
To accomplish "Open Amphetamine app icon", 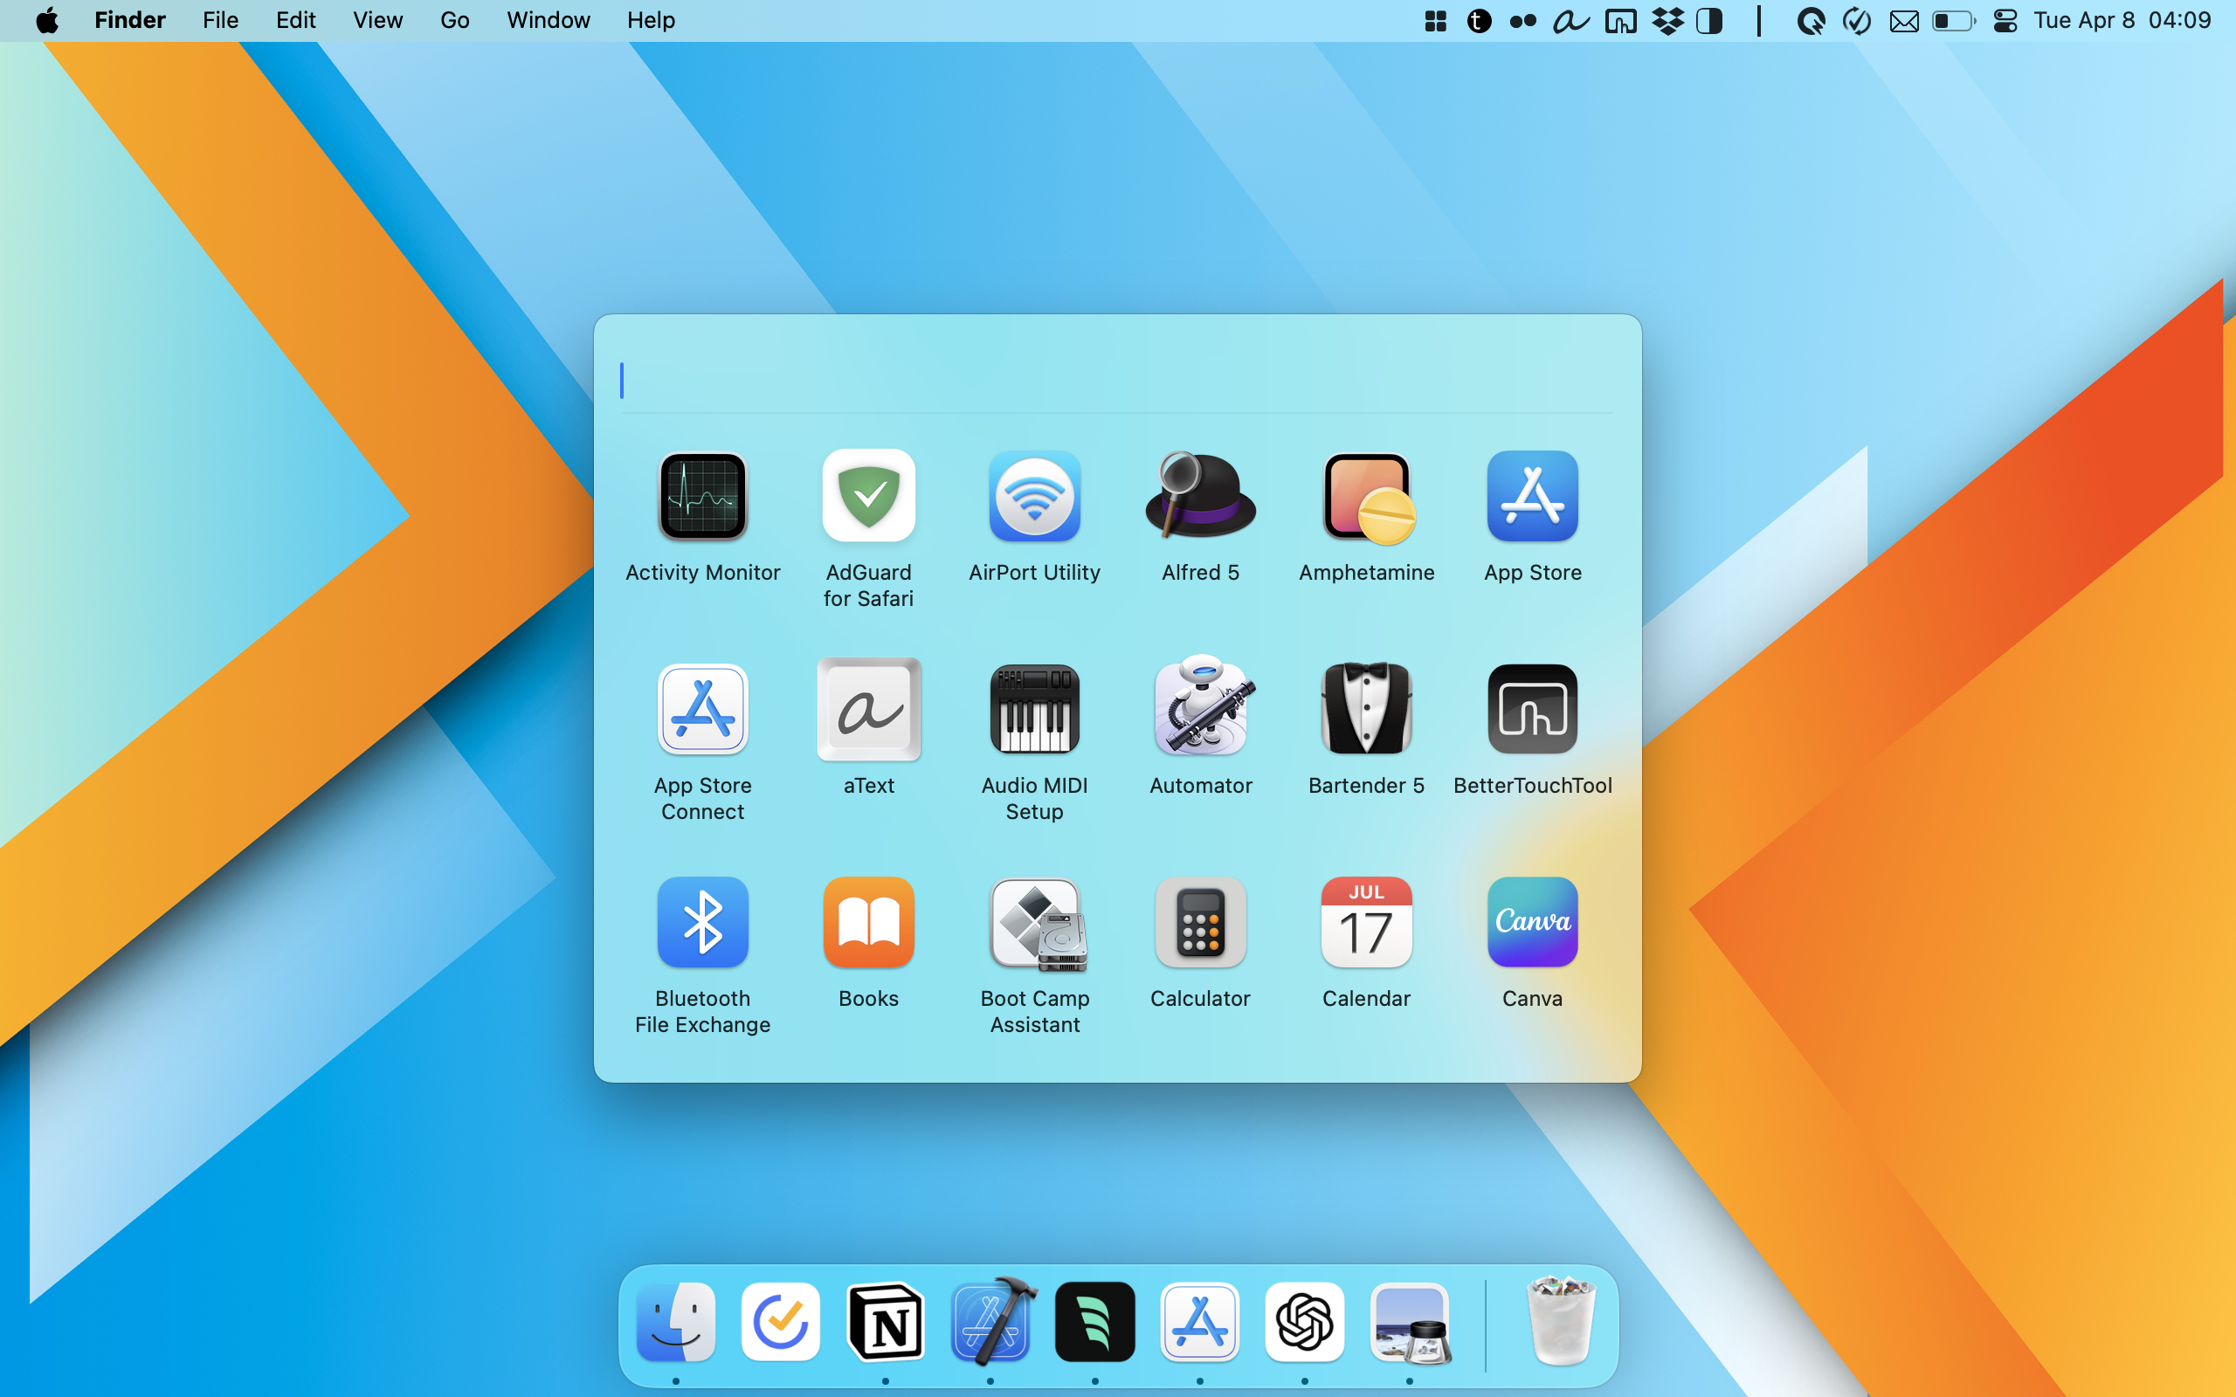I will tap(1367, 497).
